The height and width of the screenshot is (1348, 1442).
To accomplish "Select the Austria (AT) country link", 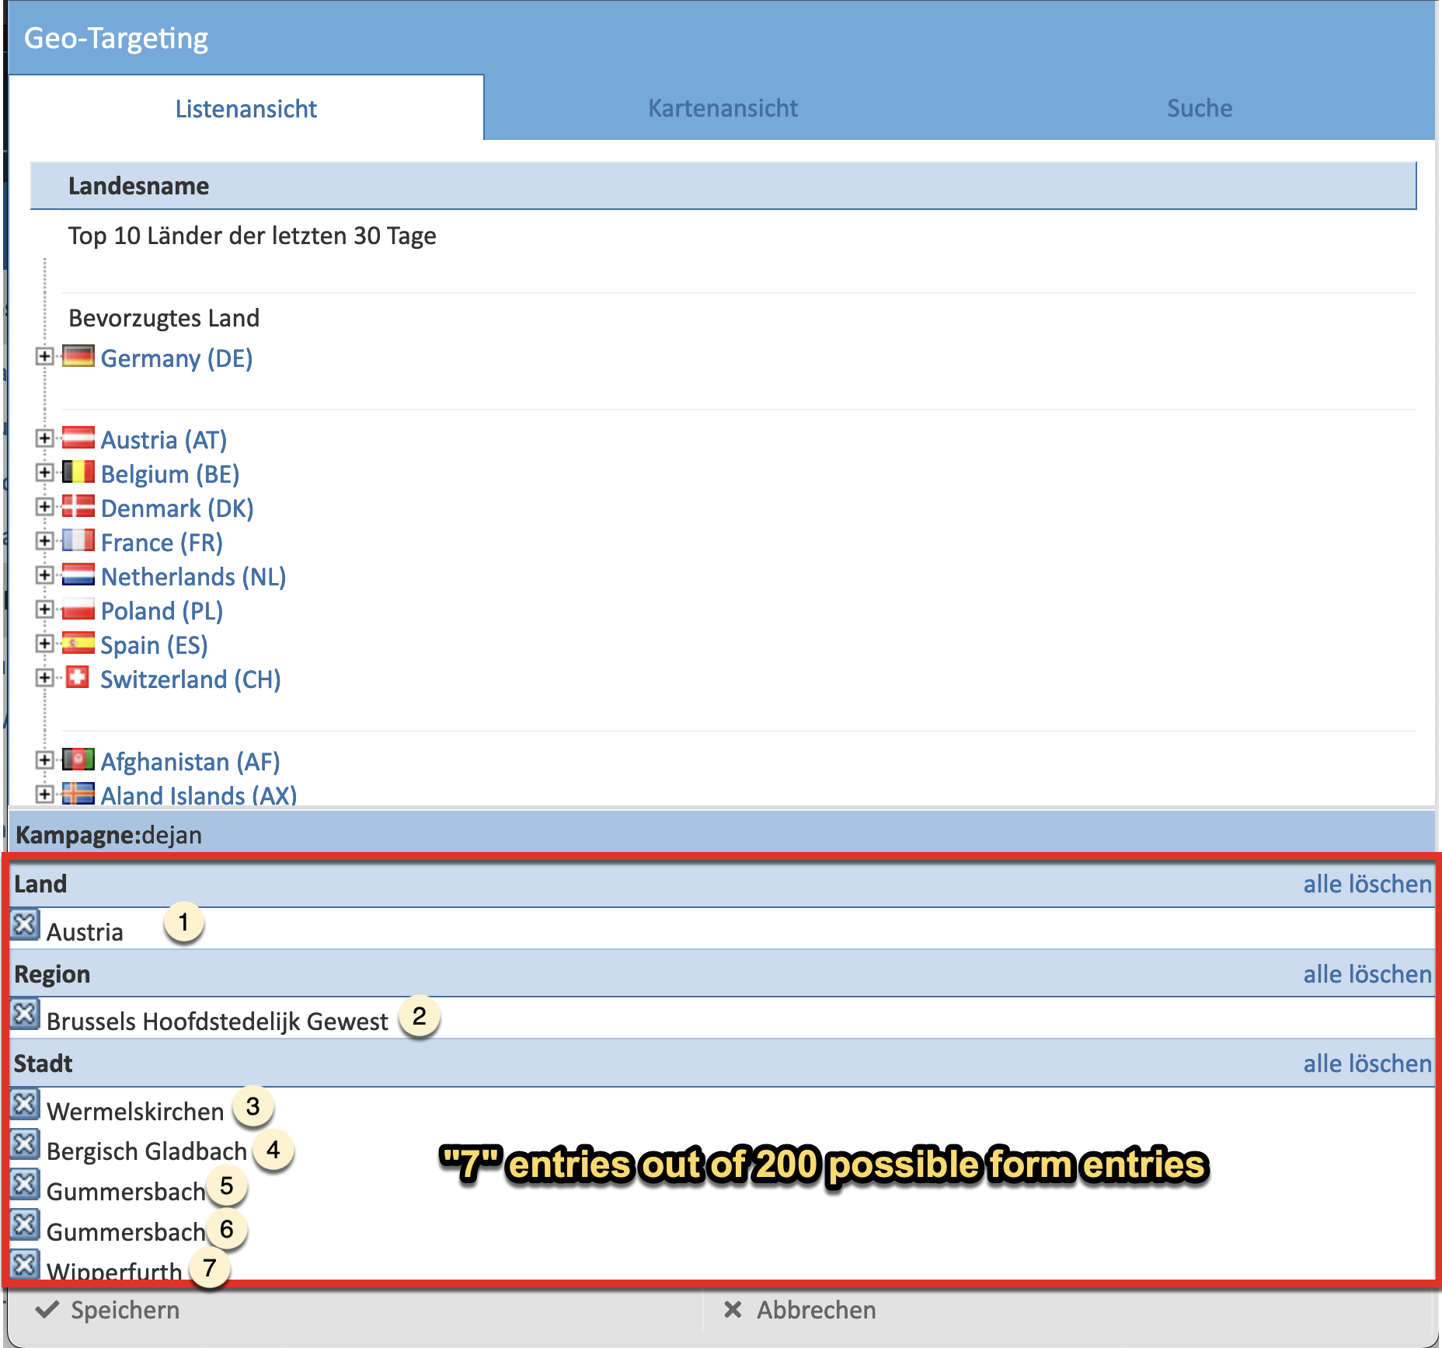I will pyautogui.click(x=164, y=440).
